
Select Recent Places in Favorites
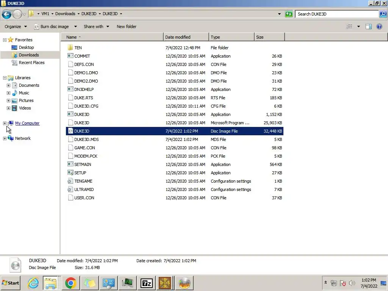(32, 63)
